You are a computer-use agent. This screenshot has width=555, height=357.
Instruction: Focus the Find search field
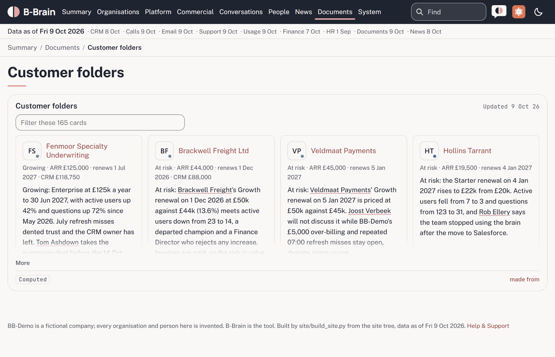click(449, 12)
